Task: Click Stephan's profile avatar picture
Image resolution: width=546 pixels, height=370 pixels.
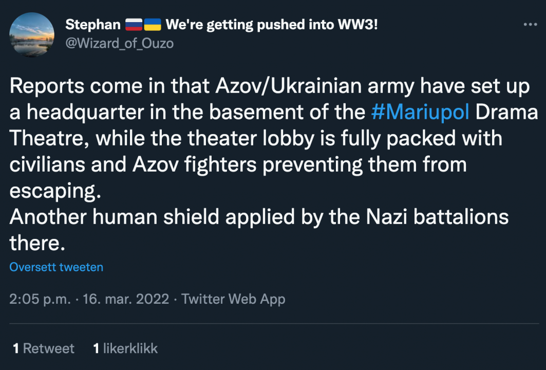Action: pos(32,34)
